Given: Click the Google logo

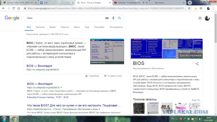Looking at the screenshot, I should (12, 18).
